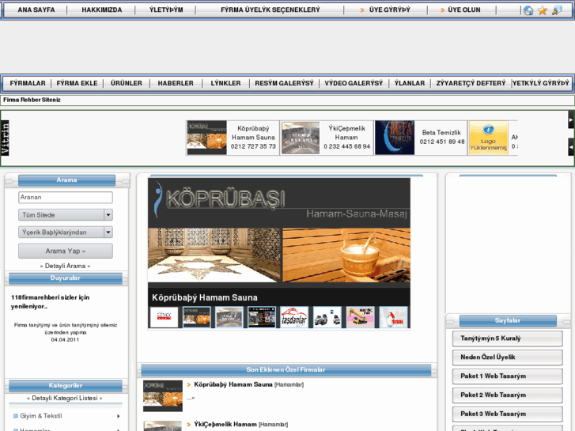Click the Aranan search input field
Screen dimensions: 575x431
click(66, 198)
